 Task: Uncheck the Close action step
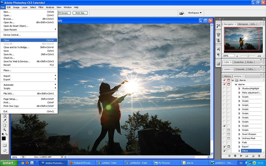[224, 151]
